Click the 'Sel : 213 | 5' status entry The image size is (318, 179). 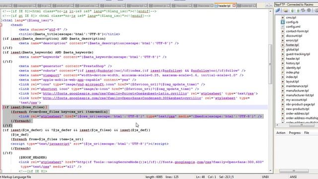[x=227, y=177]
